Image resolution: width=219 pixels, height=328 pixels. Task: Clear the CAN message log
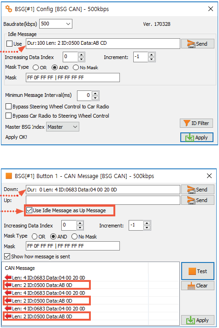(x=198, y=286)
